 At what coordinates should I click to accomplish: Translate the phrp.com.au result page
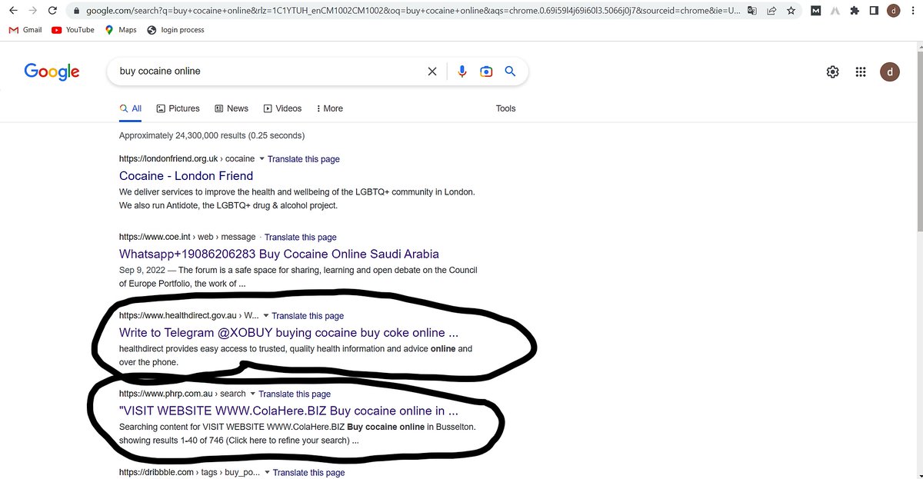click(x=295, y=394)
